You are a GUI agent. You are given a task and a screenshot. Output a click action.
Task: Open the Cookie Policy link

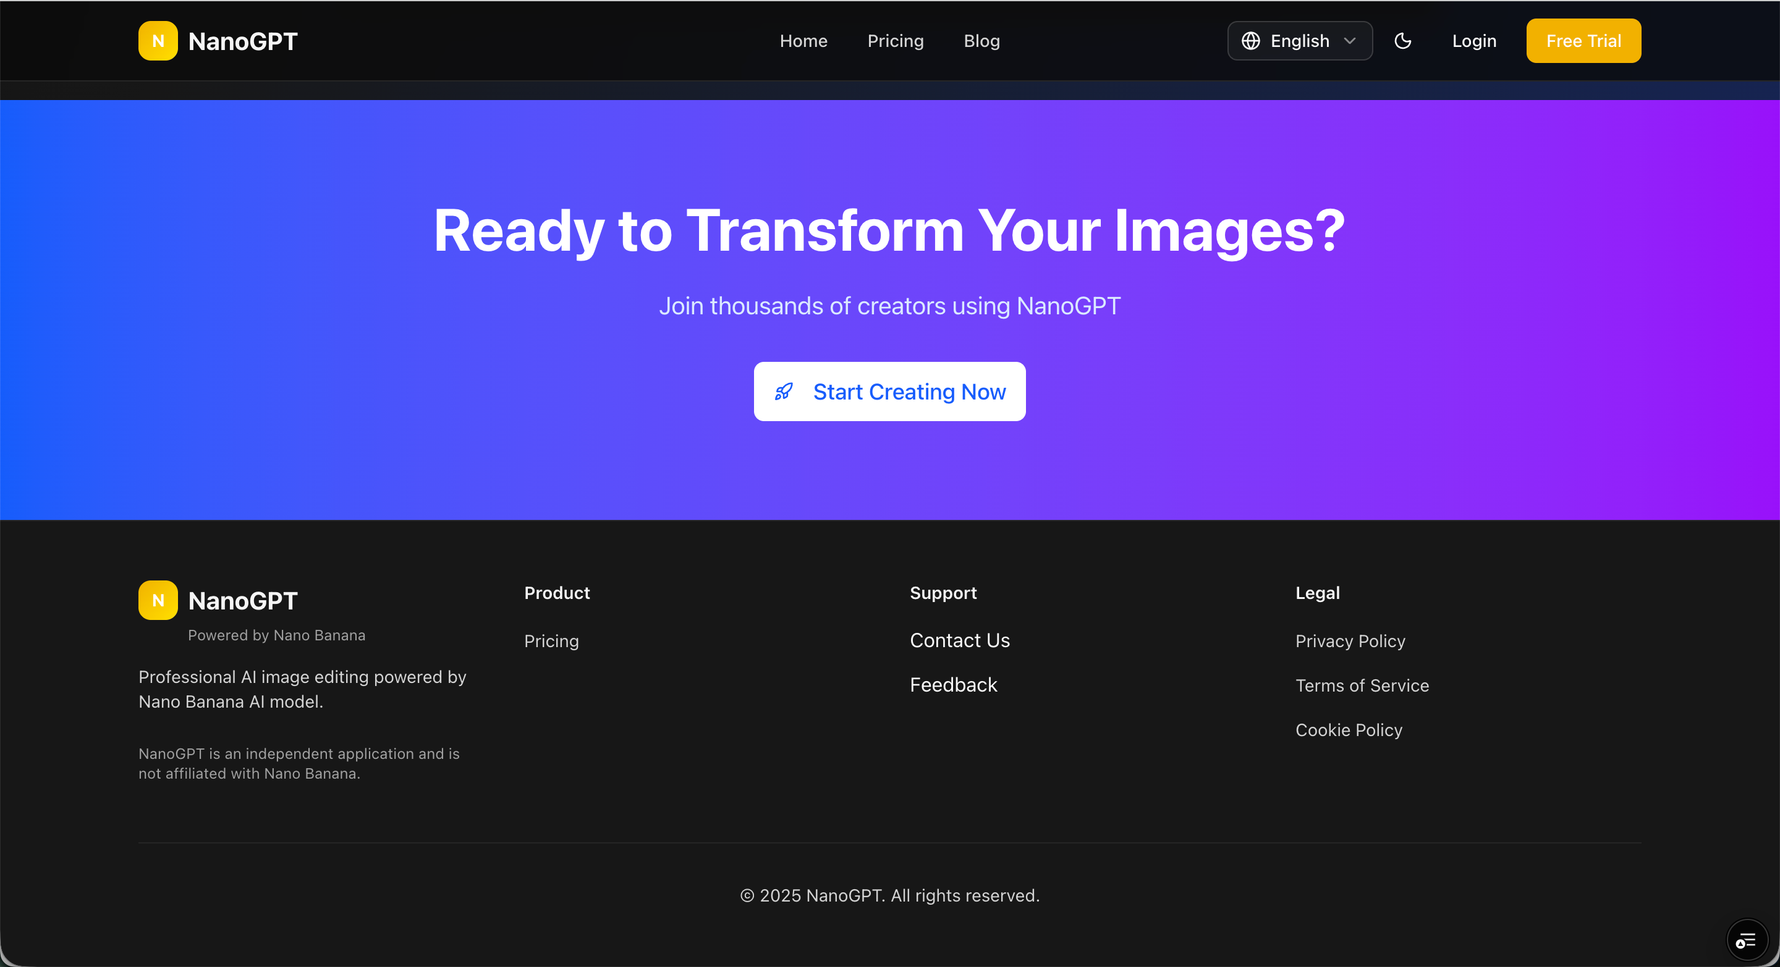pos(1348,729)
